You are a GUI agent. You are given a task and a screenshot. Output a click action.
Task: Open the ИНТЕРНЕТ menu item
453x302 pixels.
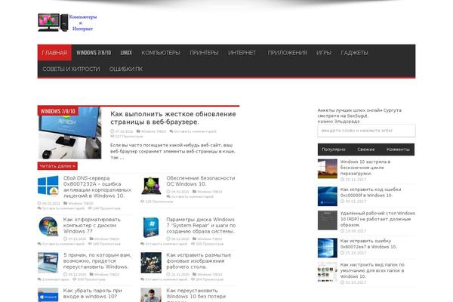(x=242, y=53)
